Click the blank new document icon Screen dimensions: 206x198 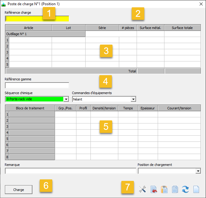(x=196, y=189)
